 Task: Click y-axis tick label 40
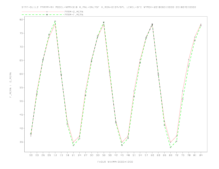(x=21, y=128)
